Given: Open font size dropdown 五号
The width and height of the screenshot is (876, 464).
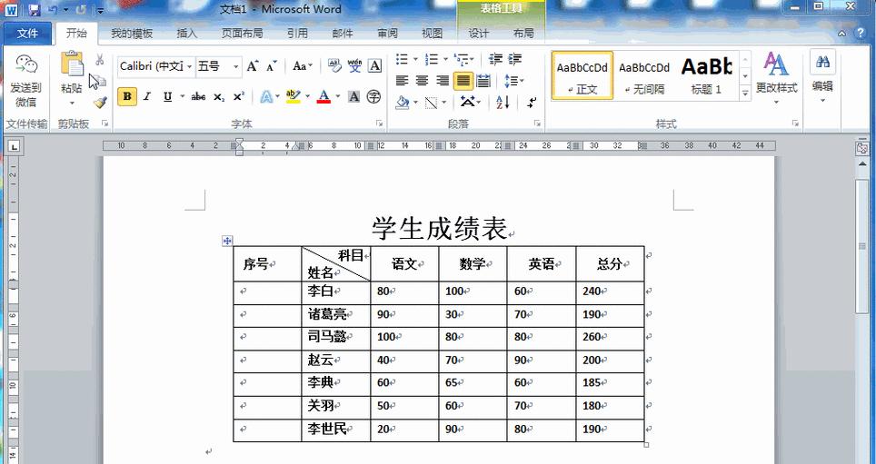Looking at the screenshot, I should (235, 67).
